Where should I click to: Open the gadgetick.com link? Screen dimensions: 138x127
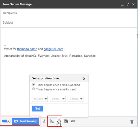point(53,49)
